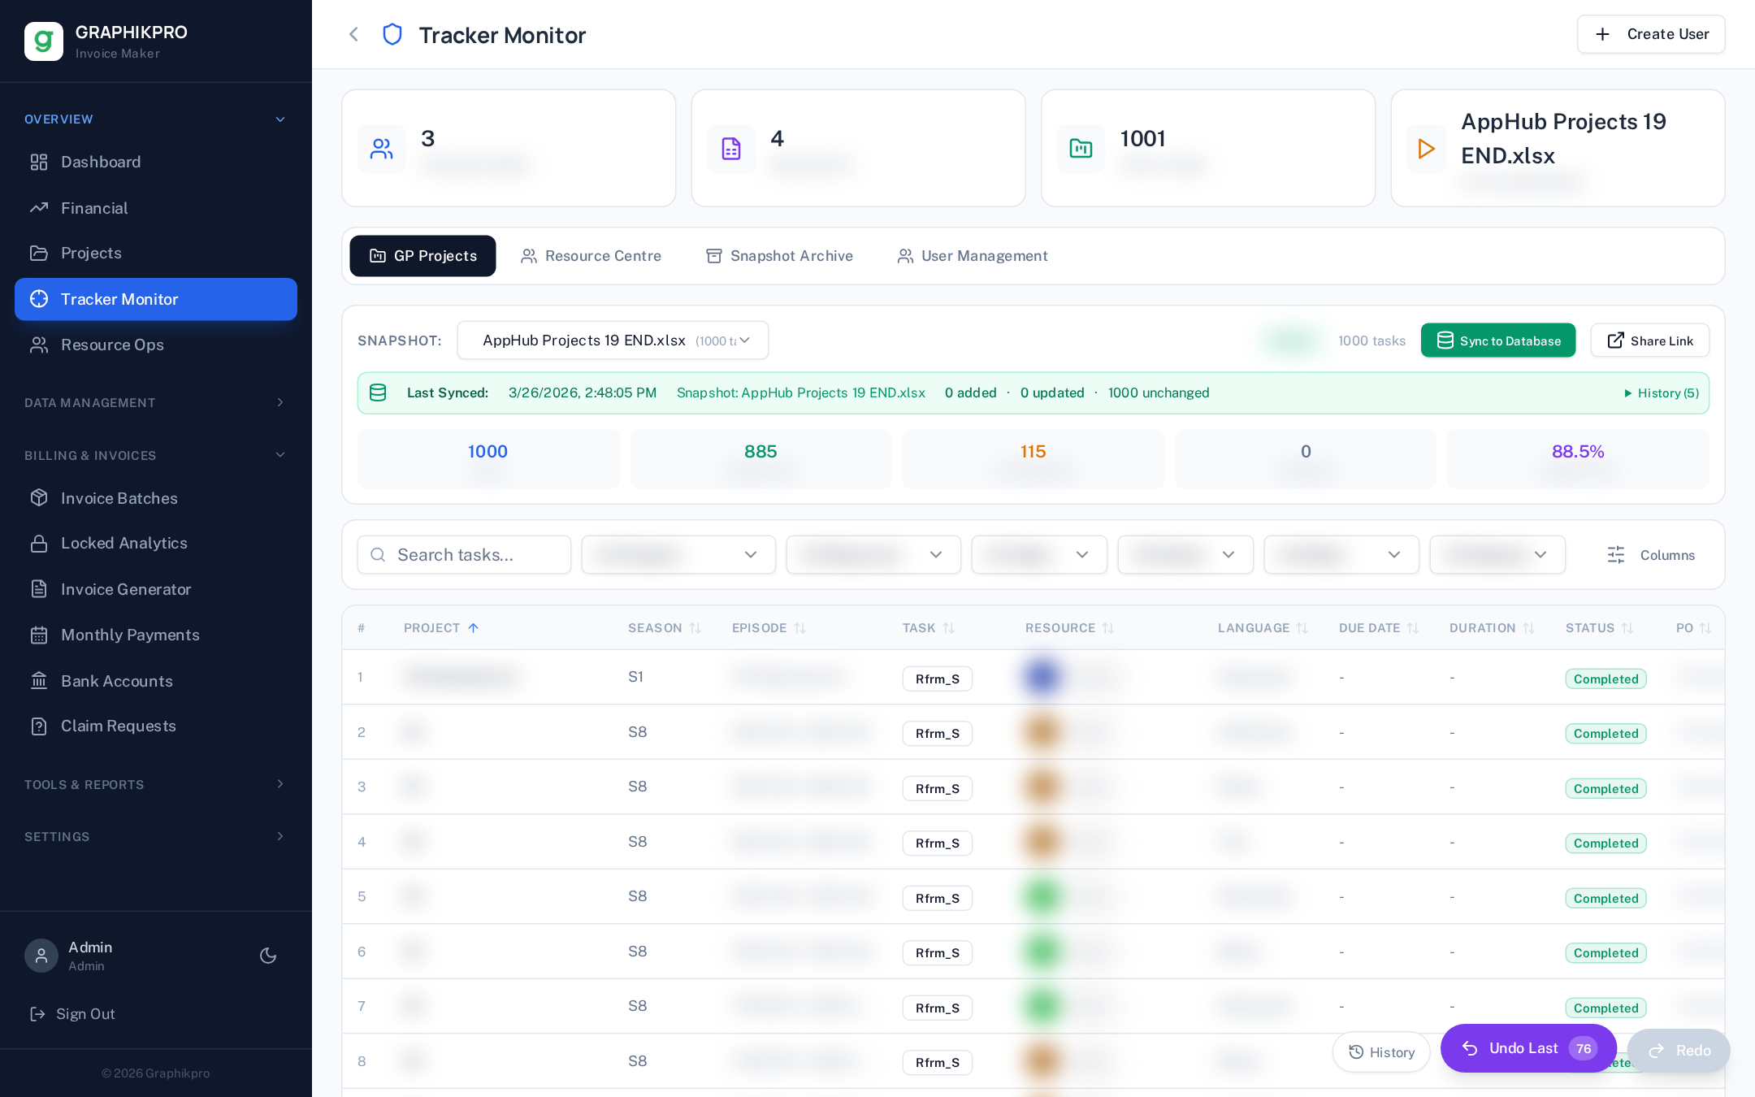The height and width of the screenshot is (1097, 1755).
Task: Open Dashboard from the sidebar
Action: (156, 162)
